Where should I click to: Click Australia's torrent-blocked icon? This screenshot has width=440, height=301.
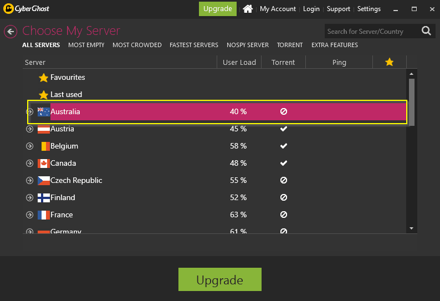284,111
